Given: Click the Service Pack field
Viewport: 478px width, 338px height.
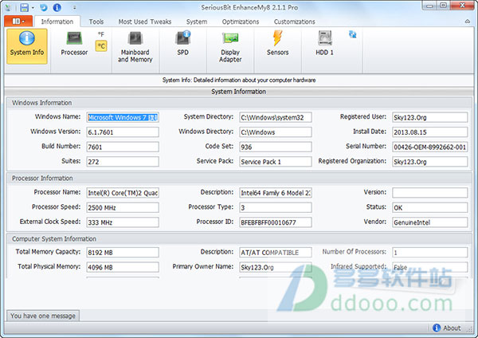Looking at the screenshot, I should click(x=276, y=162).
